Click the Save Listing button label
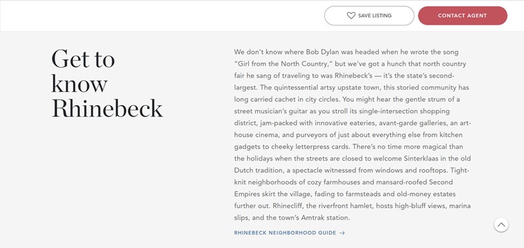Image resolution: width=524 pixels, height=248 pixels. 375,15
